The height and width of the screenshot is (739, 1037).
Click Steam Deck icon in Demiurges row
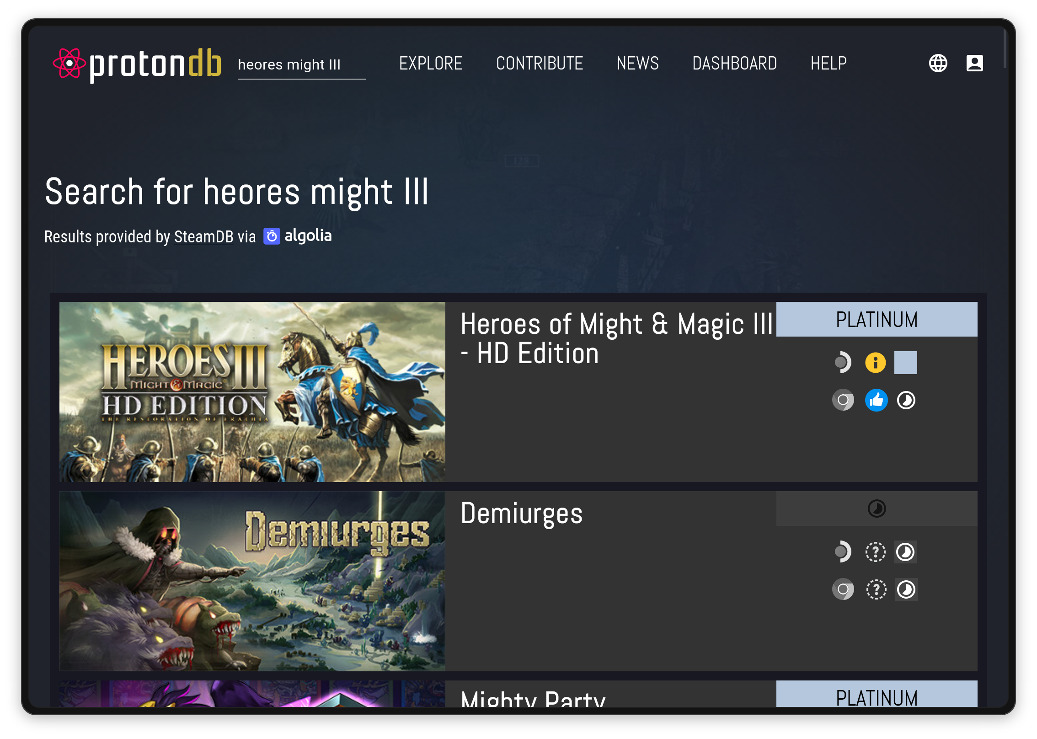(x=843, y=552)
